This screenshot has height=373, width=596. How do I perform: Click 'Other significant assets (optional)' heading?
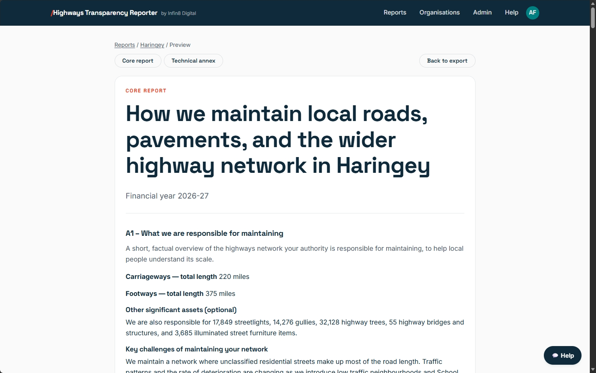pos(181,310)
